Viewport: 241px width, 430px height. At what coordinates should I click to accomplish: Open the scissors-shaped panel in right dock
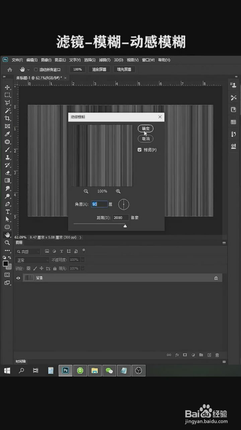coord(234,97)
